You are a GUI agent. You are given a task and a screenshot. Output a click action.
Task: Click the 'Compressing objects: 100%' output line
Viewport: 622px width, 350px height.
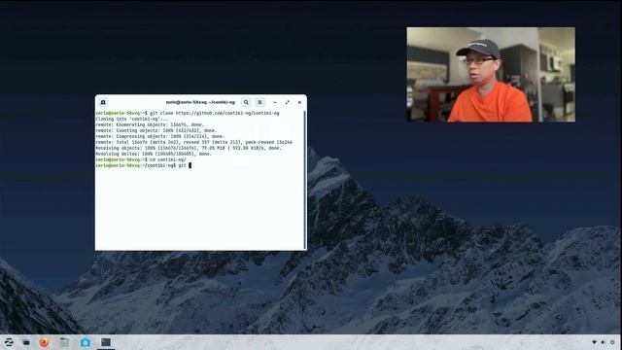click(159, 136)
